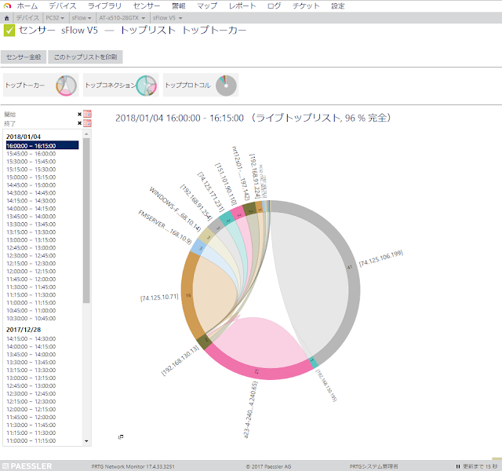Click the teal [192.168.130.195] chord segment
This screenshot has height=471, width=502.
314,363
